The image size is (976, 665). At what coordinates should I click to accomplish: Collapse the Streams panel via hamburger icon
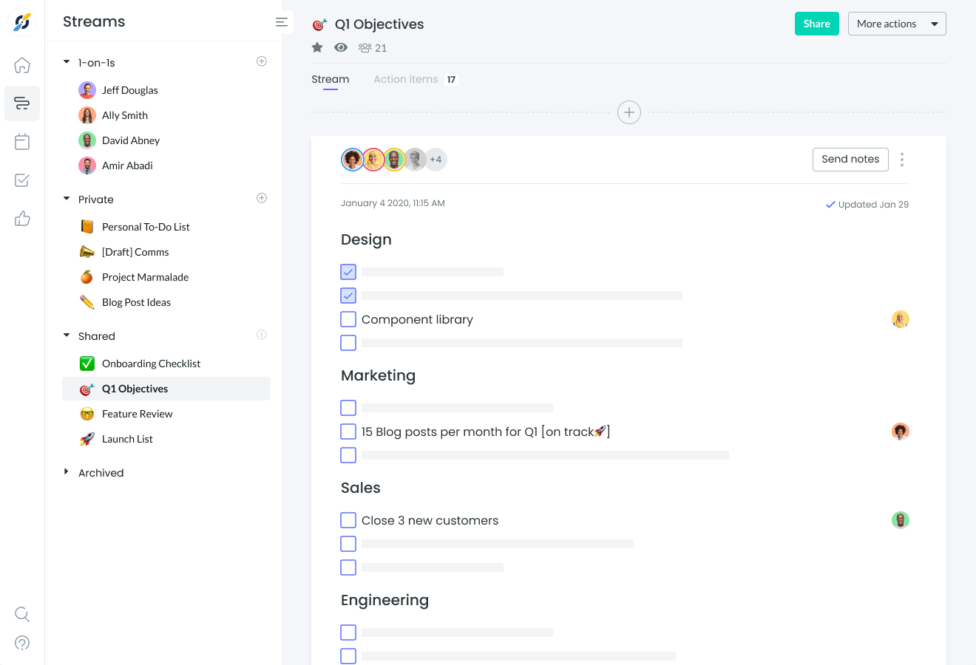point(281,22)
